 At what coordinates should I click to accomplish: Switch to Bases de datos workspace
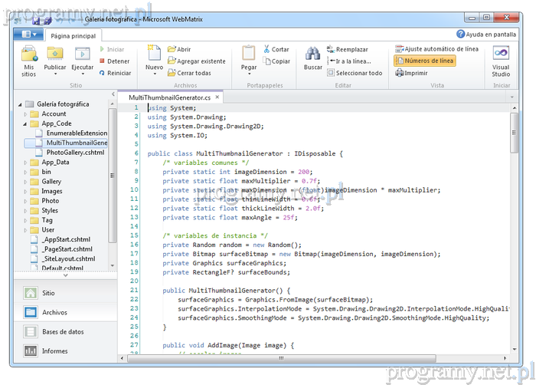click(x=63, y=331)
